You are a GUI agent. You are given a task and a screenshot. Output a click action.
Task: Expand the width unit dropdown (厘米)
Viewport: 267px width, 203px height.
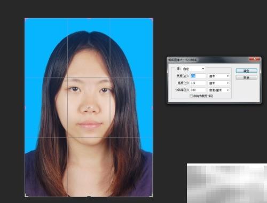pos(219,76)
